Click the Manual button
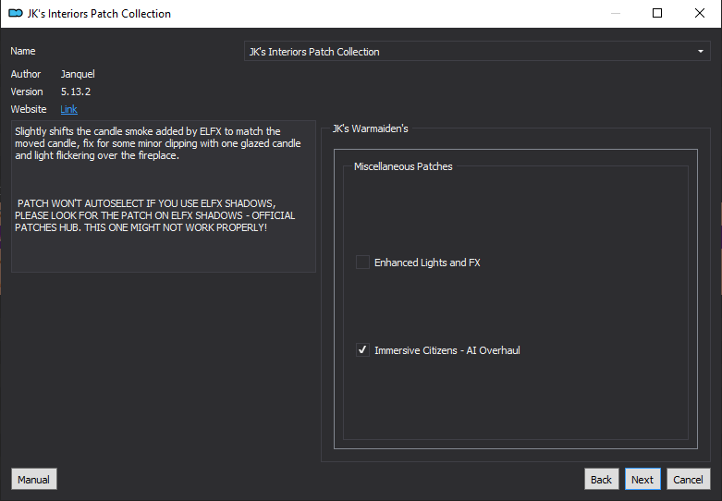The height and width of the screenshot is (501, 722). 33,480
